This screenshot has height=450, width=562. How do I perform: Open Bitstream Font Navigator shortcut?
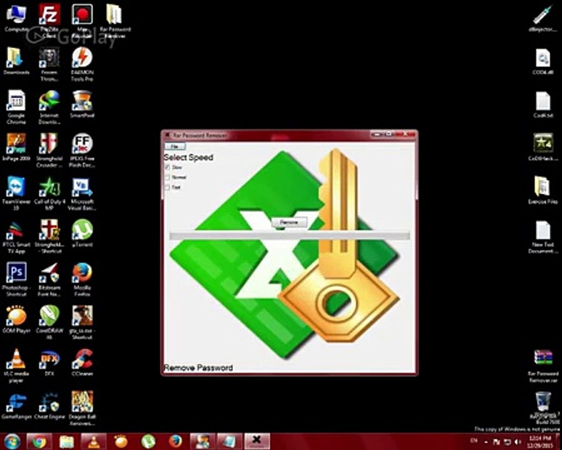pos(49,279)
